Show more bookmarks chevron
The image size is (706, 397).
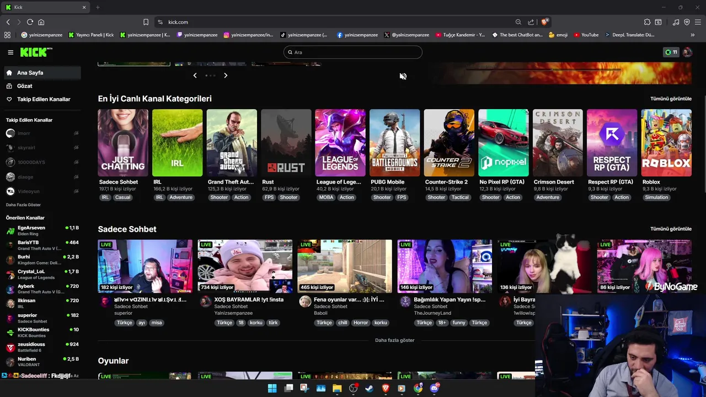[693, 35]
